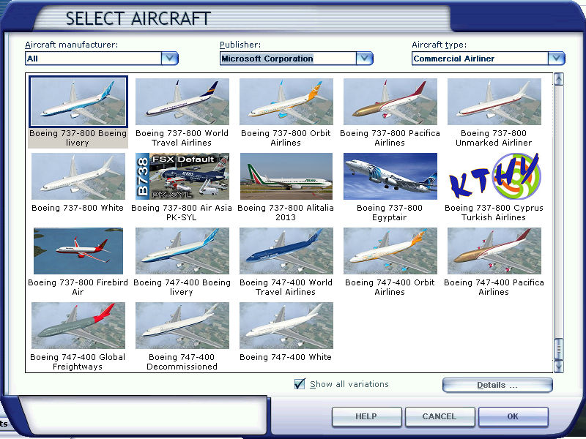Click the Publisher field showing Microsoft Corporation
The height and width of the screenshot is (439, 586).
288,59
